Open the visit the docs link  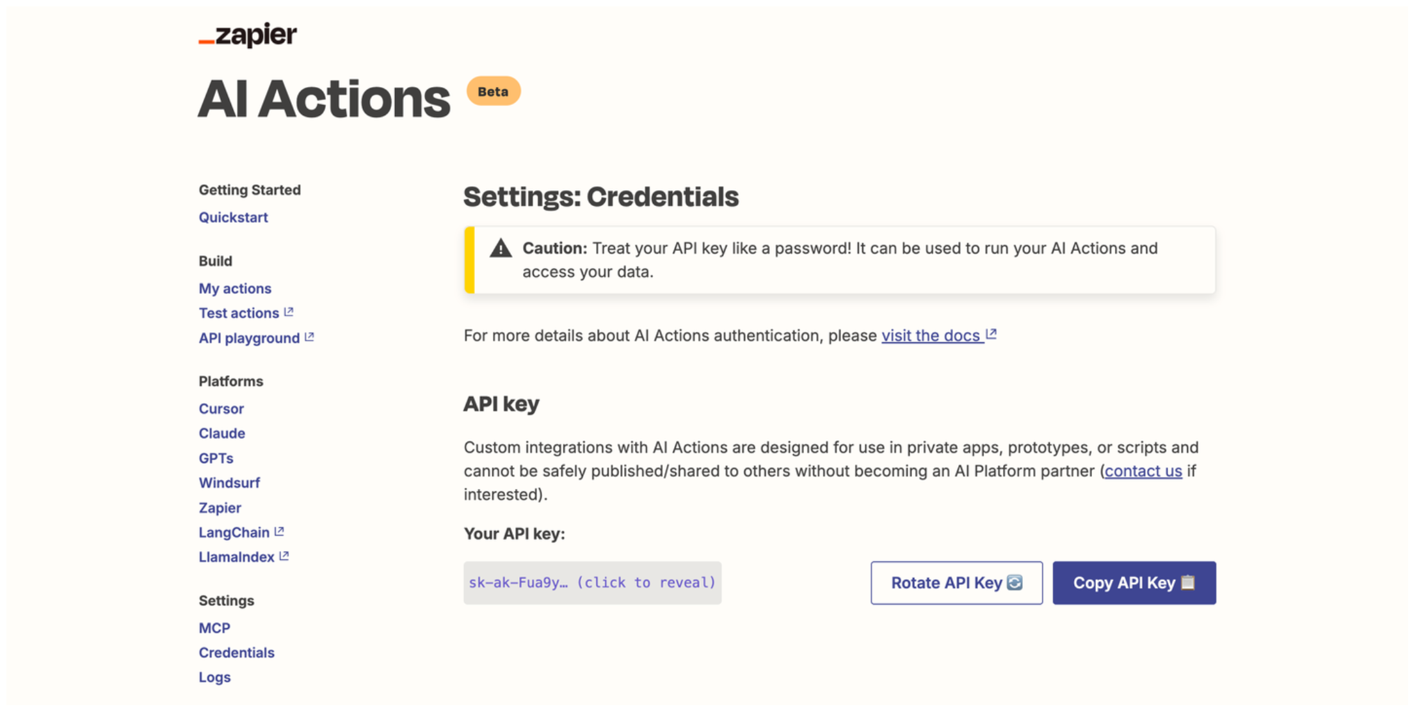(931, 335)
